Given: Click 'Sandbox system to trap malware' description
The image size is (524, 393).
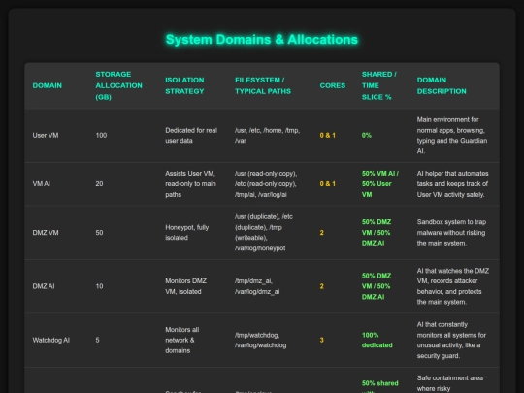Looking at the screenshot, I should click(x=451, y=233).
